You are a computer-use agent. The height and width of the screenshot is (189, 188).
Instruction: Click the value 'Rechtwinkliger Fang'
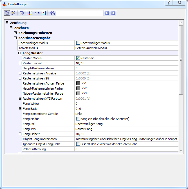[89, 124]
